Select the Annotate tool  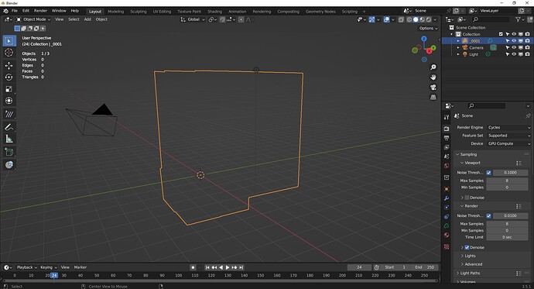tap(9, 127)
